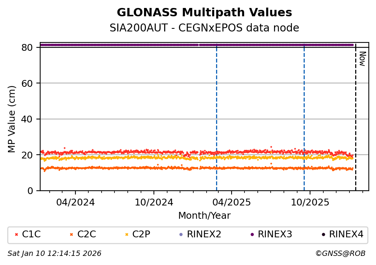
Task: Click the 'GLONASS Multipath Values' chart title
Action: point(204,13)
